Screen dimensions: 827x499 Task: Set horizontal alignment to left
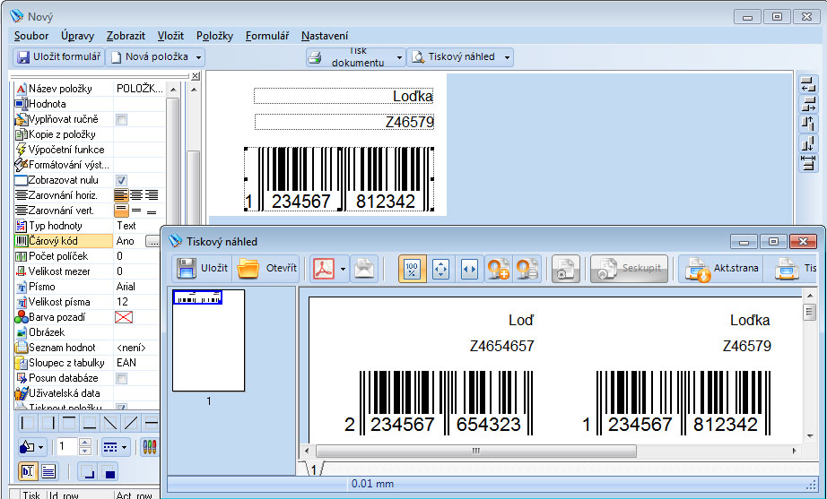[121, 195]
